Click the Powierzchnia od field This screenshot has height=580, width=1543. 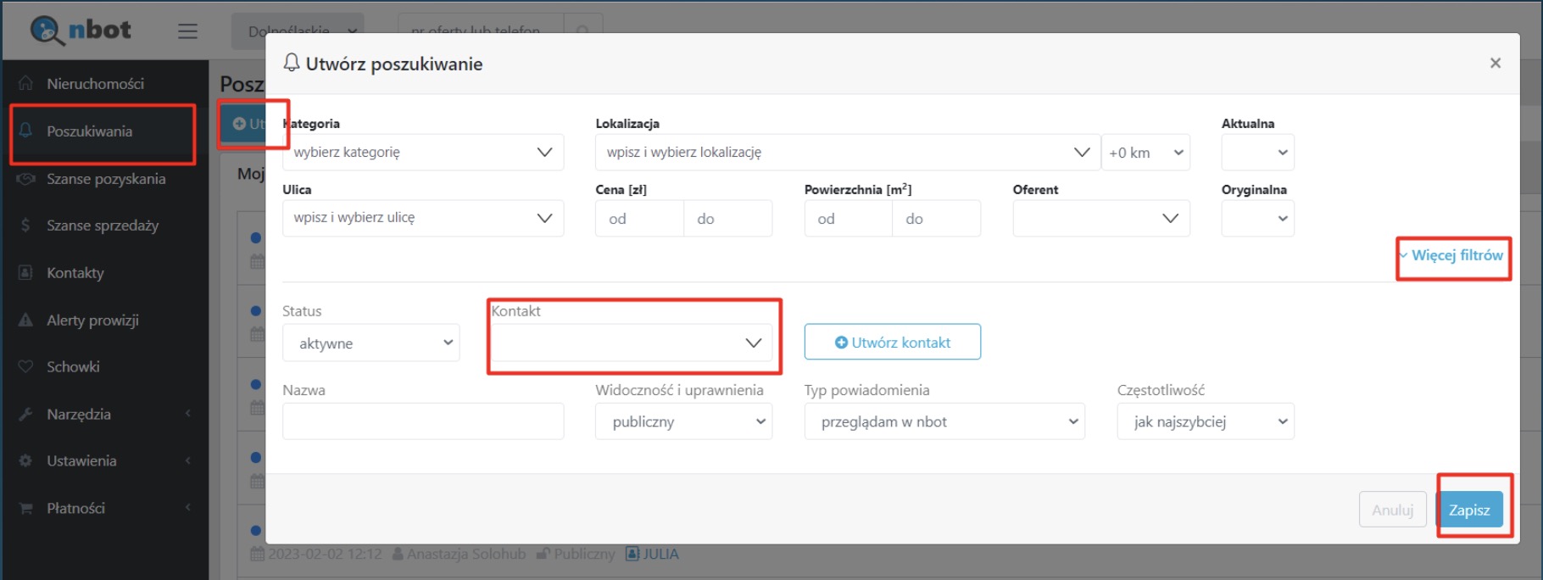tap(848, 219)
